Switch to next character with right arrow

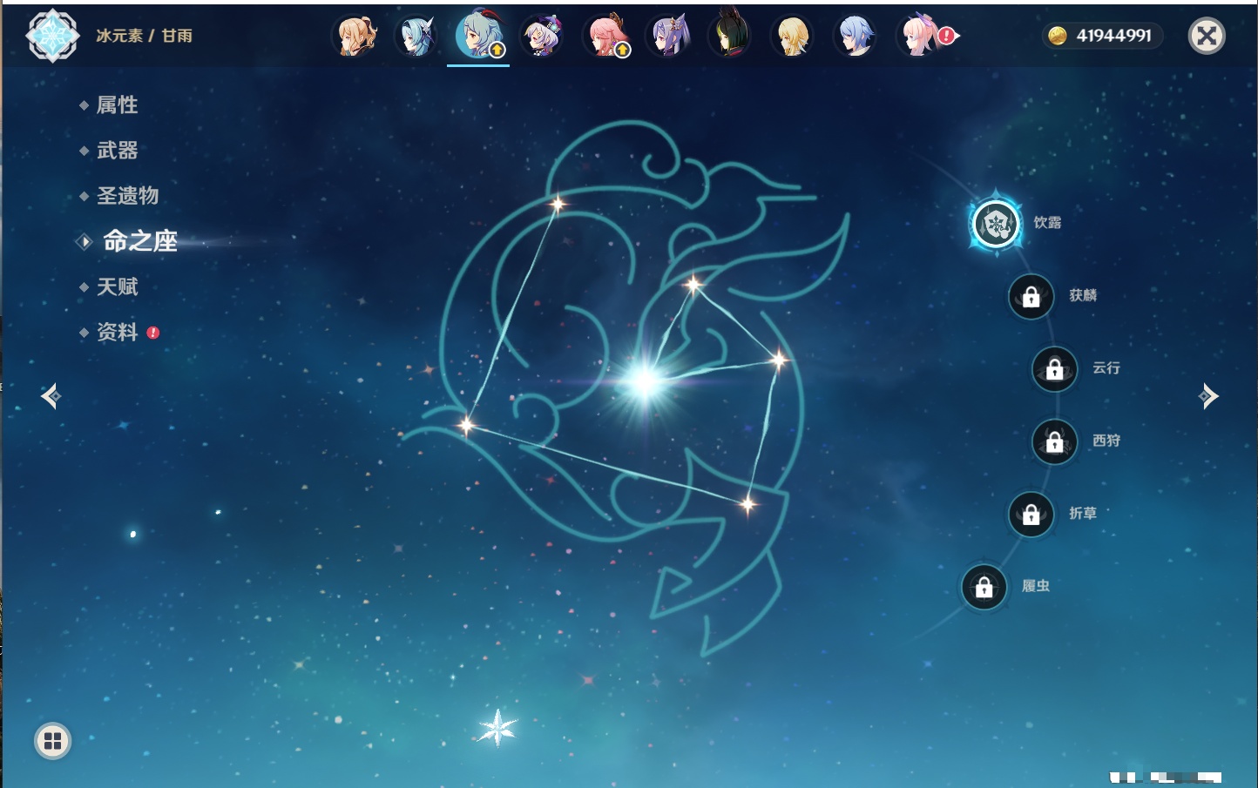click(x=1208, y=396)
